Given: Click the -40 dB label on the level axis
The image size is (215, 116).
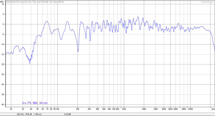Looking at the screenshot, I should click(x=2, y=105).
